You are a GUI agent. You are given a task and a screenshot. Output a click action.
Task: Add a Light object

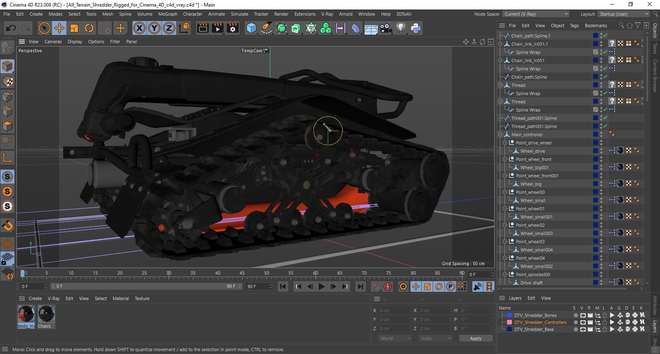point(401,28)
